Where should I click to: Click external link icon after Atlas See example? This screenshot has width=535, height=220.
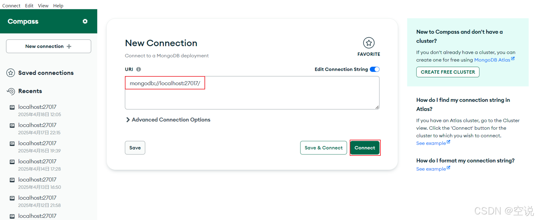448,142
